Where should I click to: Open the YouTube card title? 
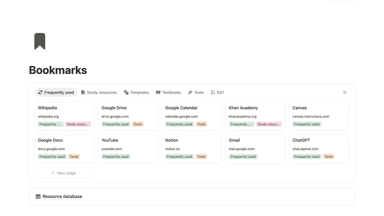tap(110, 140)
